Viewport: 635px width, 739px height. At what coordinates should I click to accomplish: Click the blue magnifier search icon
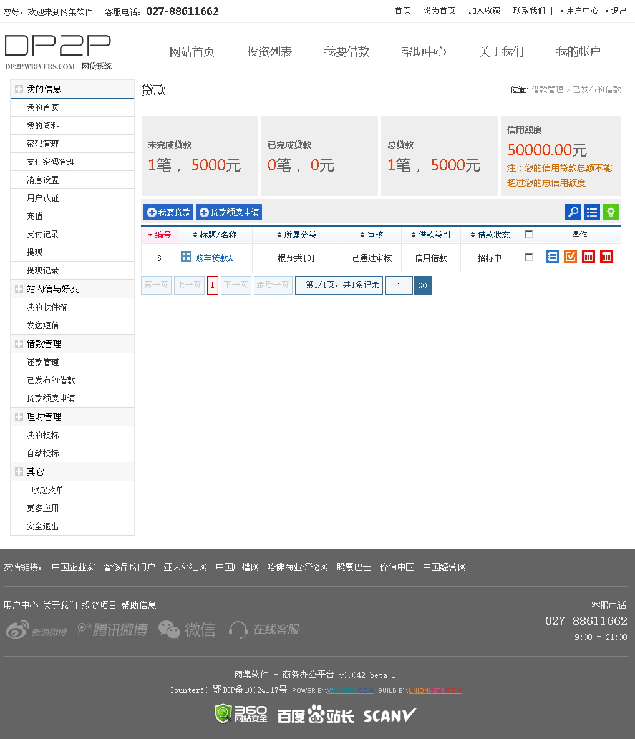pyautogui.click(x=573, y=212)
